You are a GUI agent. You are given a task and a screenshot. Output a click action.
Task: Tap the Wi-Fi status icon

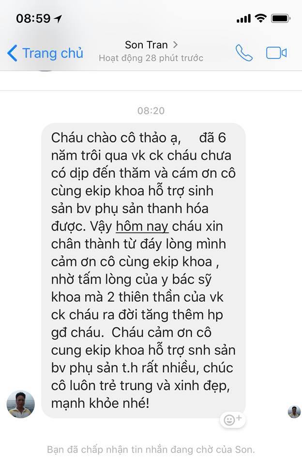[x=260, y=18]
